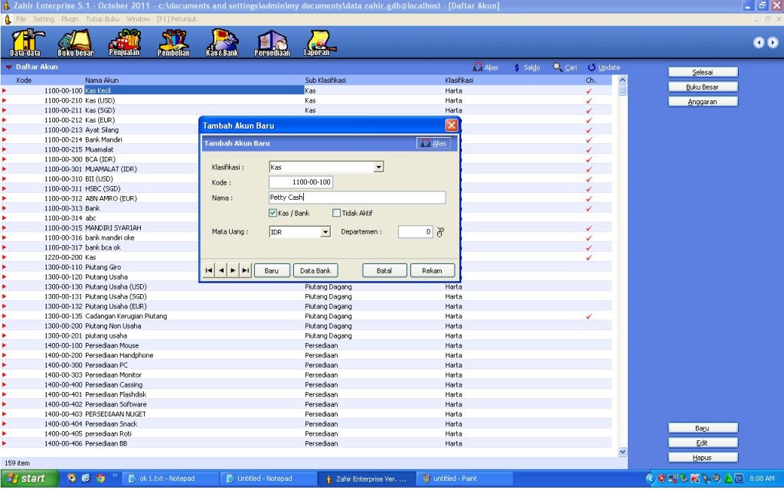Screen dimensions: 784x490
Task: Click the red row arrow for Persediaan Mouse
Action: tap(5, 345)
